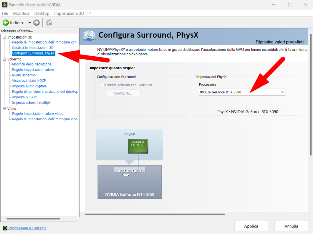Select first Regola le impostazioni dell'immagine con item

[44, 42]
